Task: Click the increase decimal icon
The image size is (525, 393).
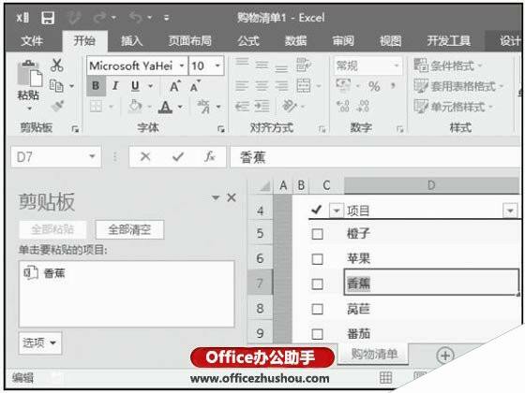Action: click(343, 107)
